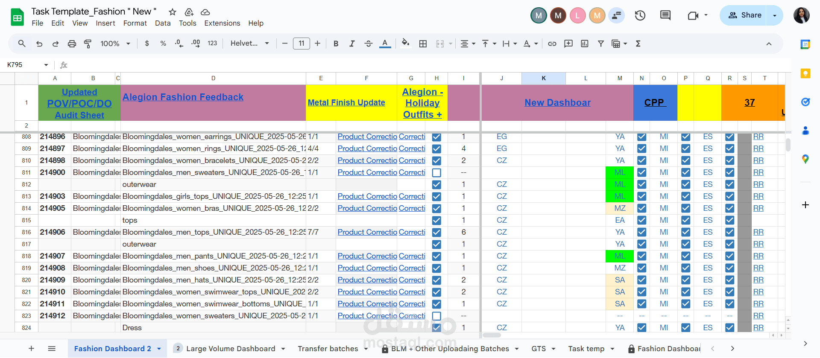The height and width of the screenshot is (358, 820).
Task: Open all sheets list icon
Action: click(52, 349)
